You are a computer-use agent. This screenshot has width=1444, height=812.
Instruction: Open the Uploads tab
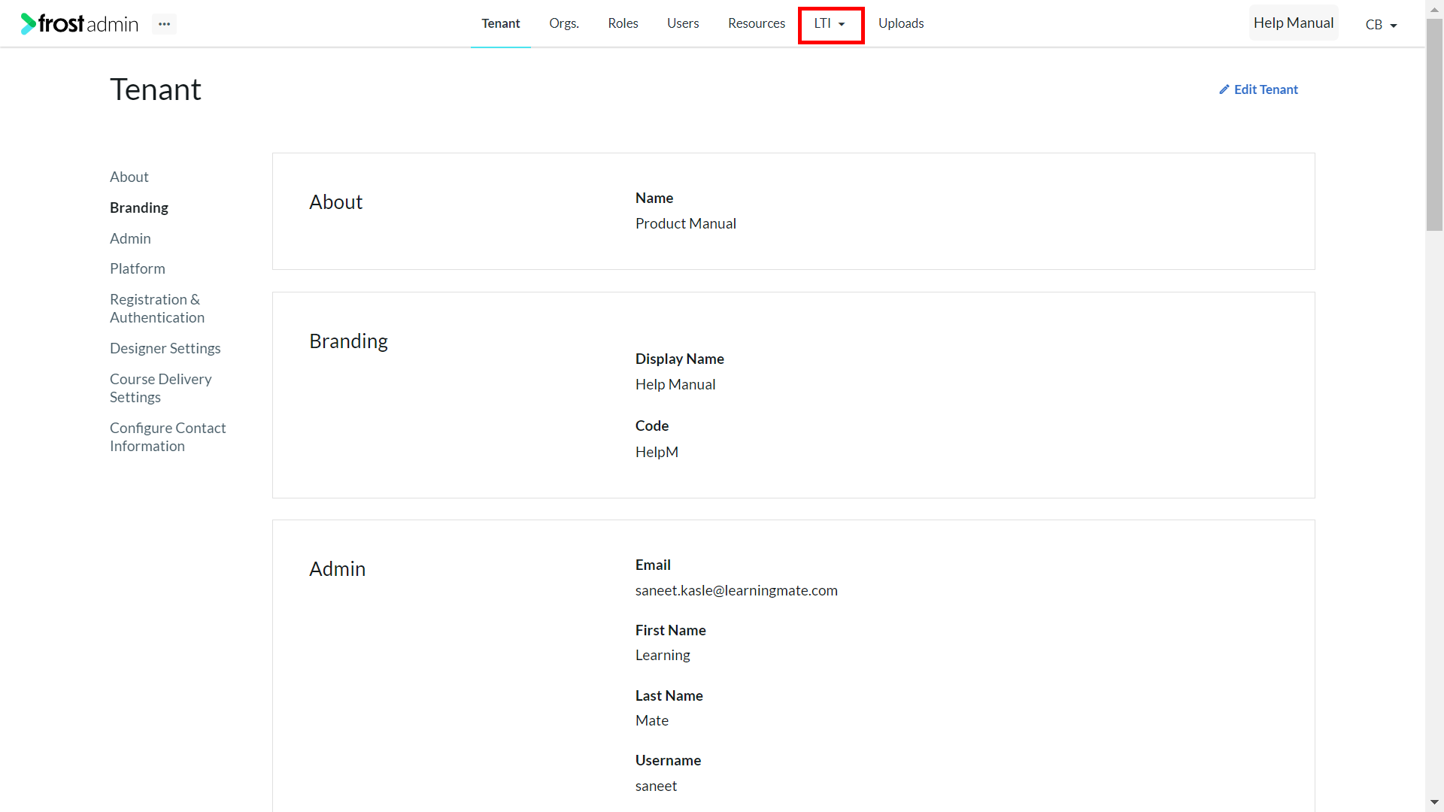point(901,23)
